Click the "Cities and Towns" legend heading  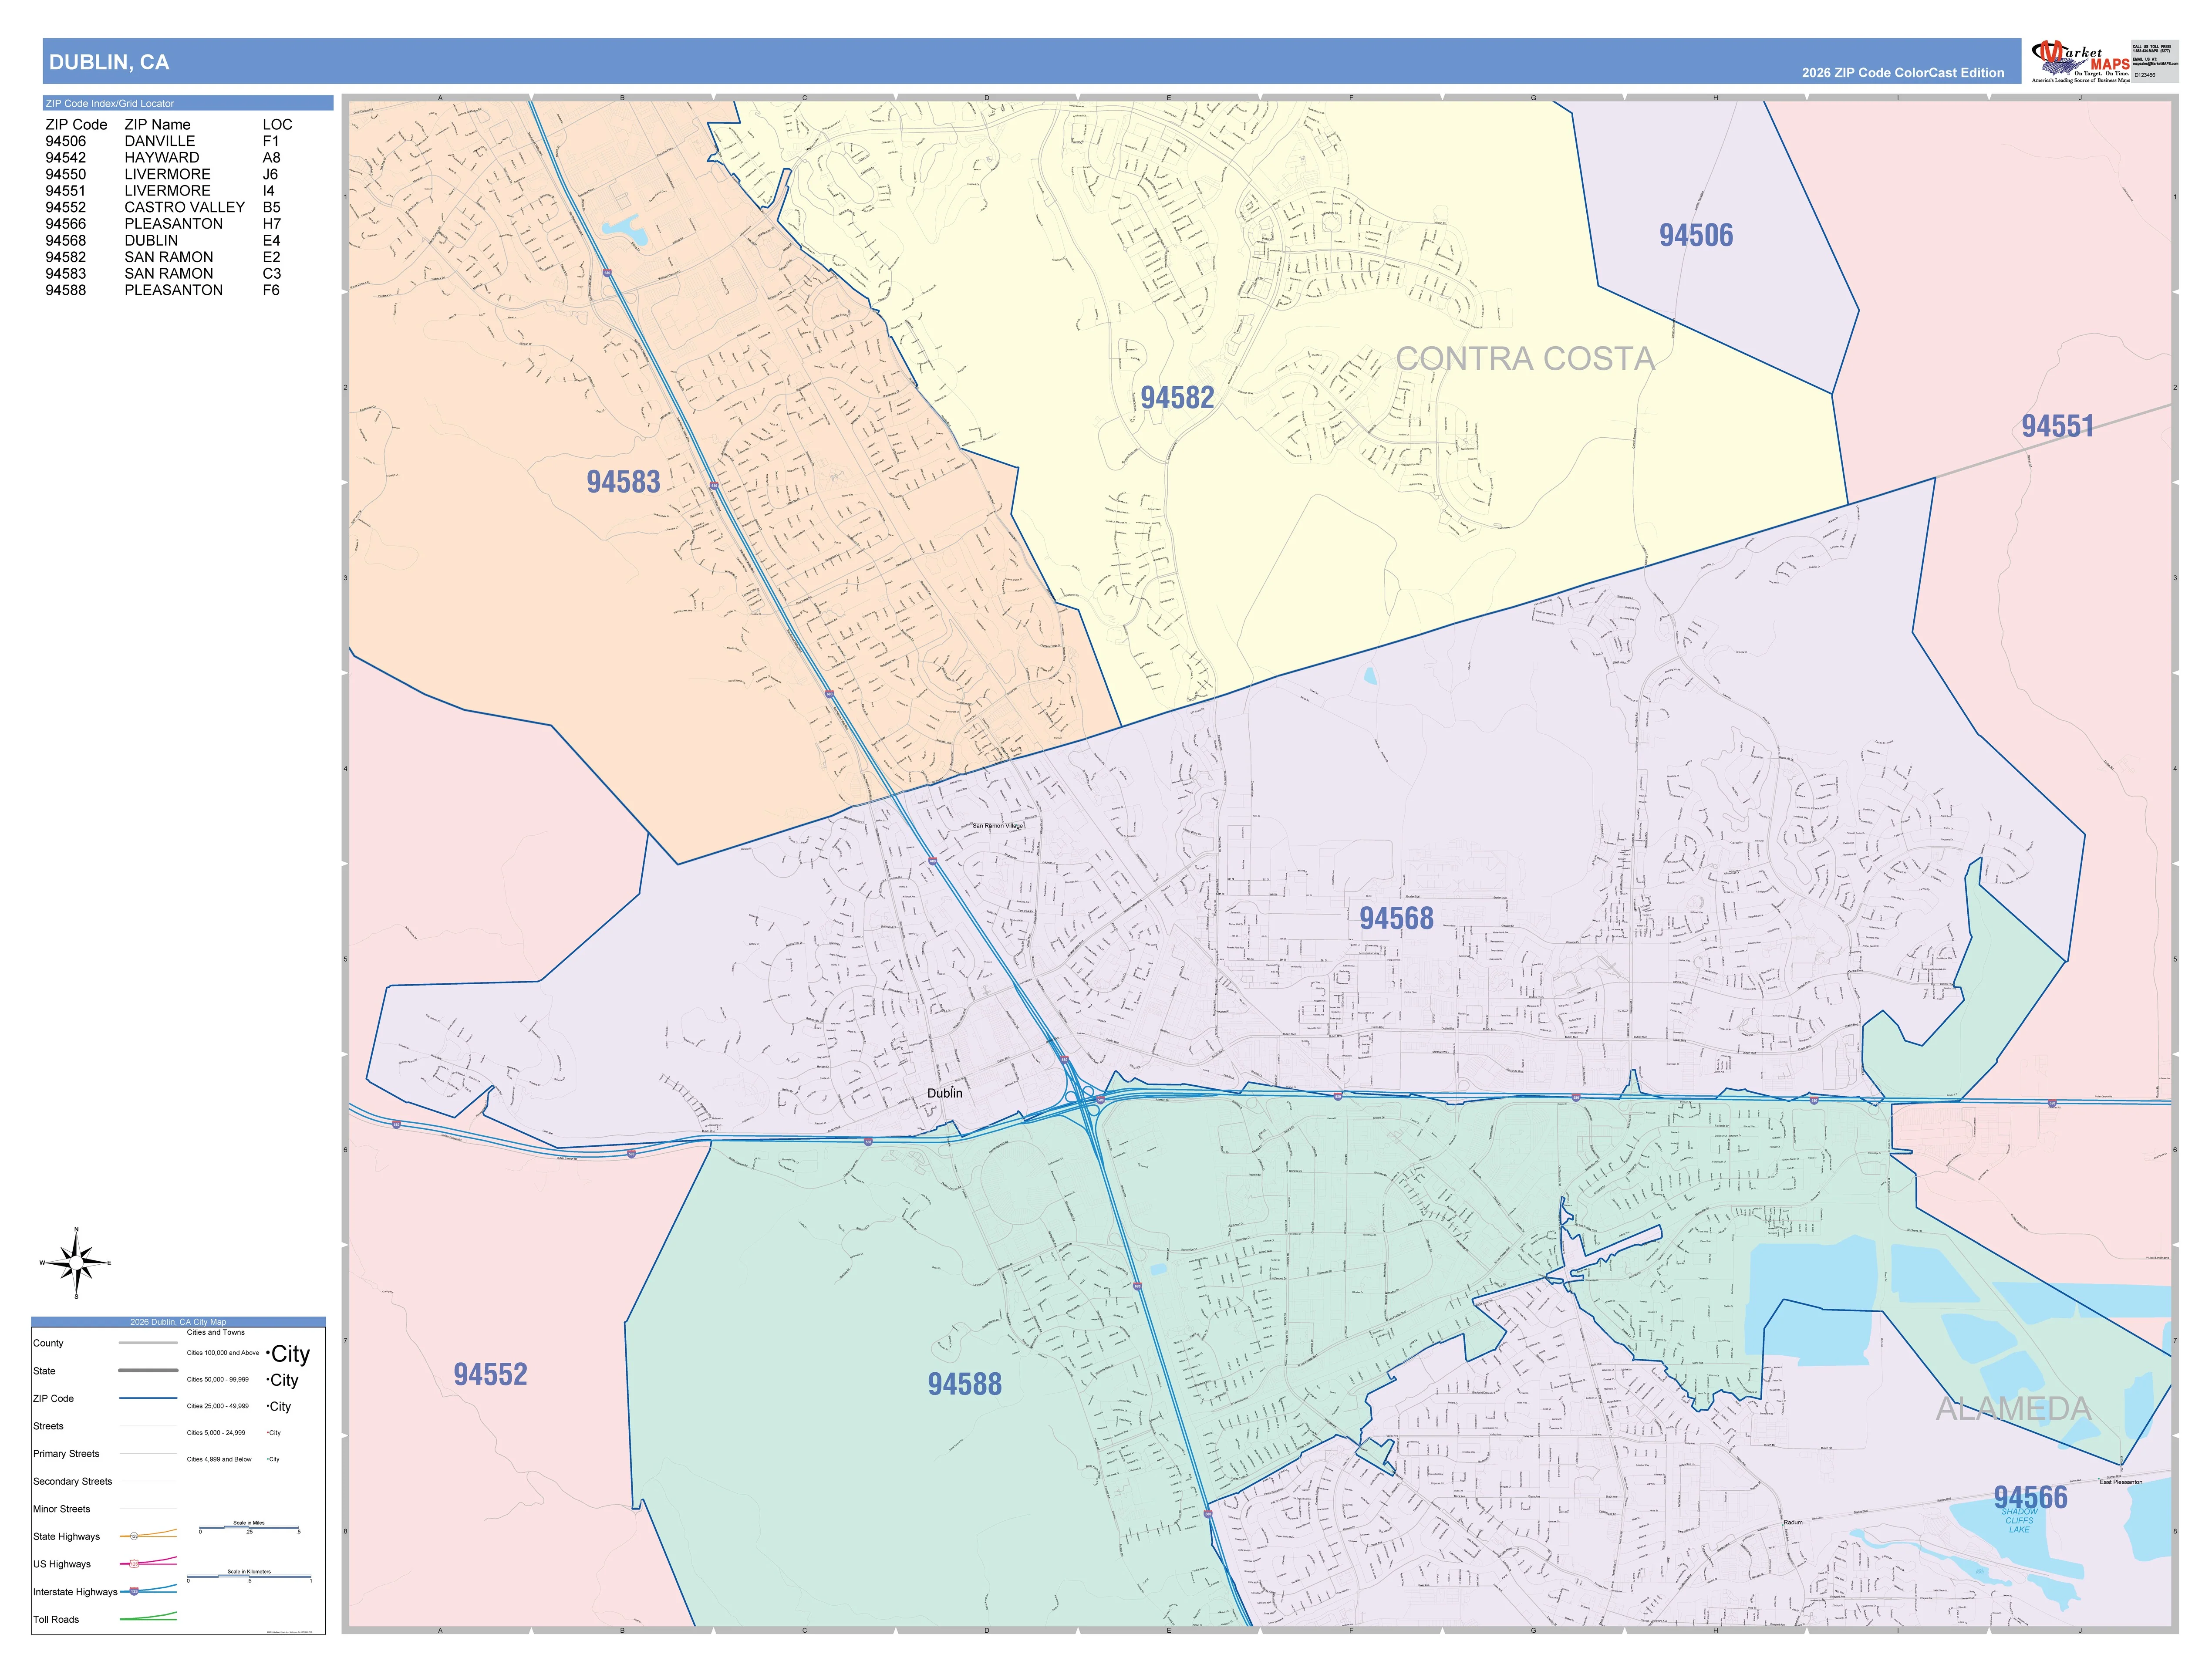click(x=216, y=1332)
